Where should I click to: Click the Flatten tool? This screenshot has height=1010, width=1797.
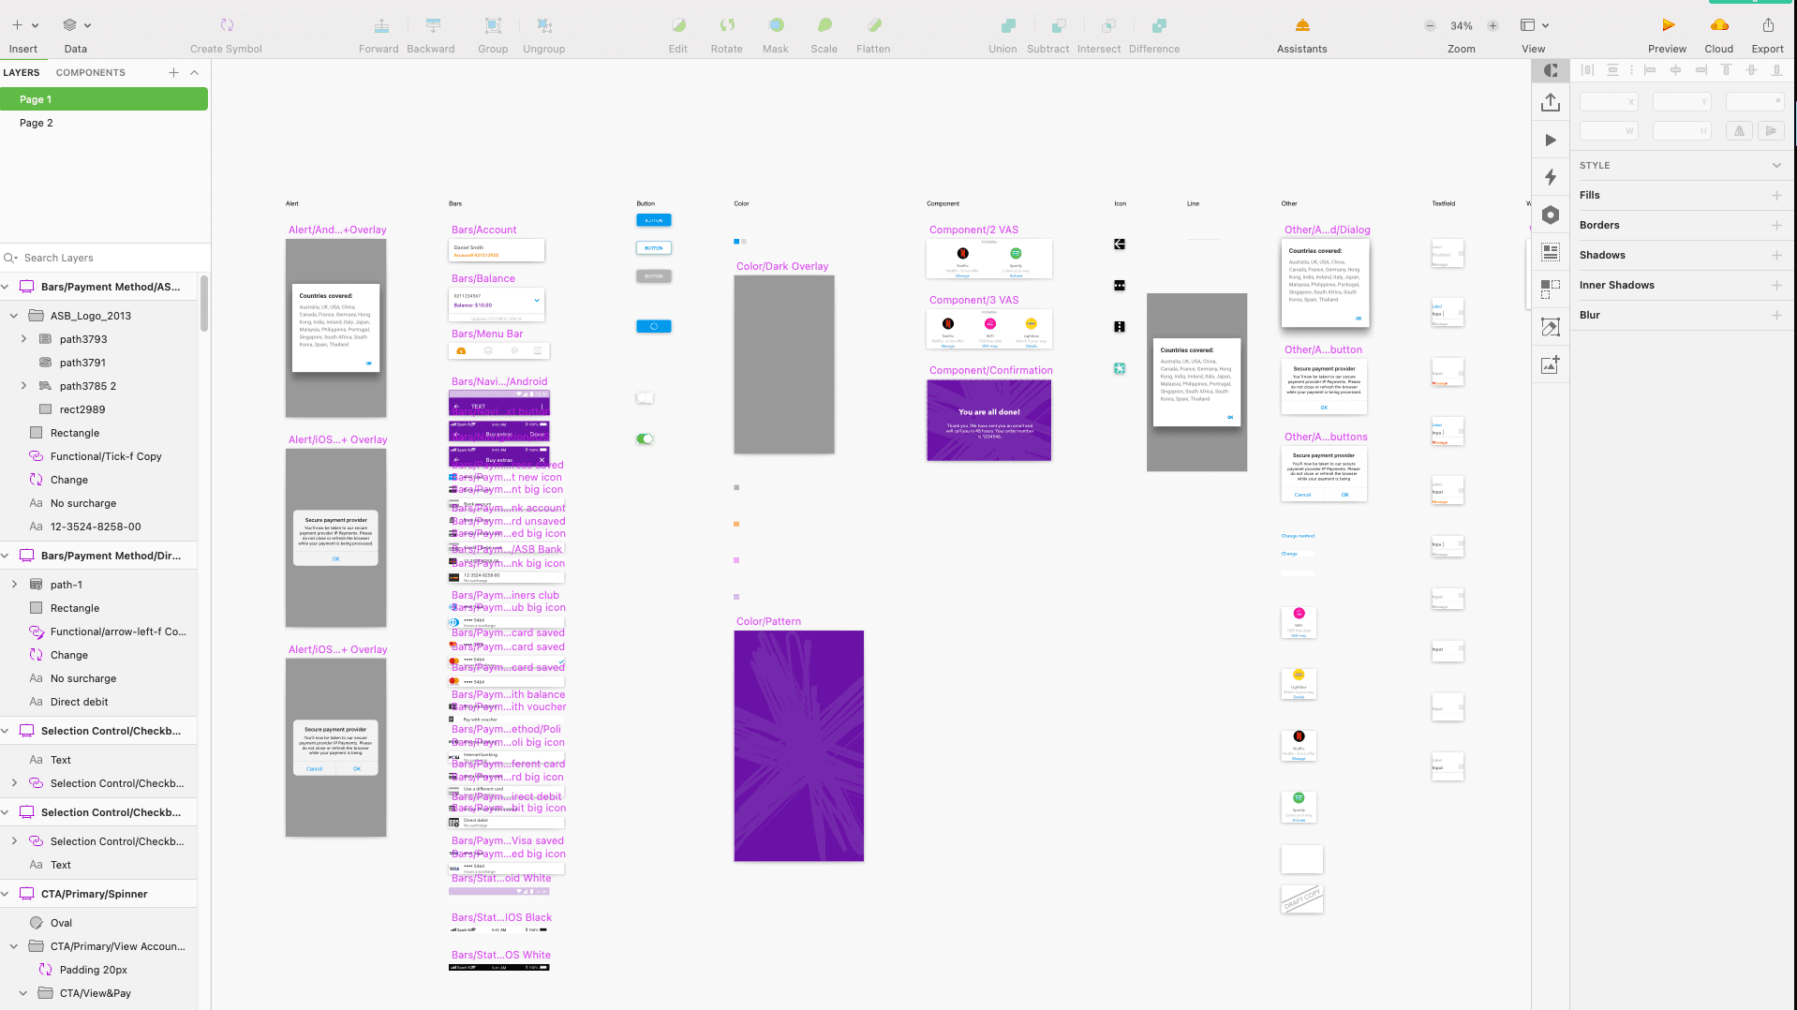873,35
